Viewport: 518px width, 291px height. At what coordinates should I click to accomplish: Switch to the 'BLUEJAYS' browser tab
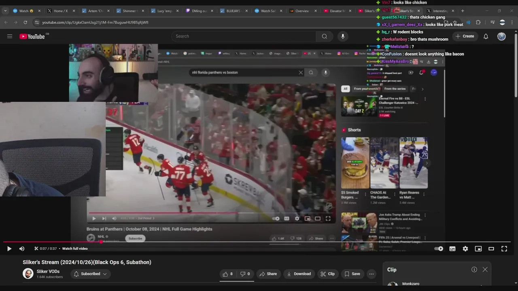pos(233,11)
